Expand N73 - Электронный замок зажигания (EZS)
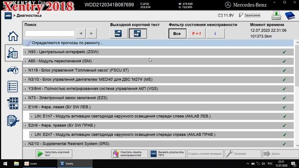This screenshot has width=299, height=168. click(25, 98)
